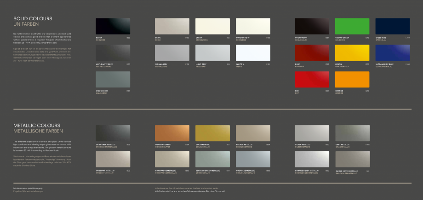This screenshot has height=200, width=423.
Task: Choose the Sunrise Silver Metallic swatch
Action: [312, 159]
